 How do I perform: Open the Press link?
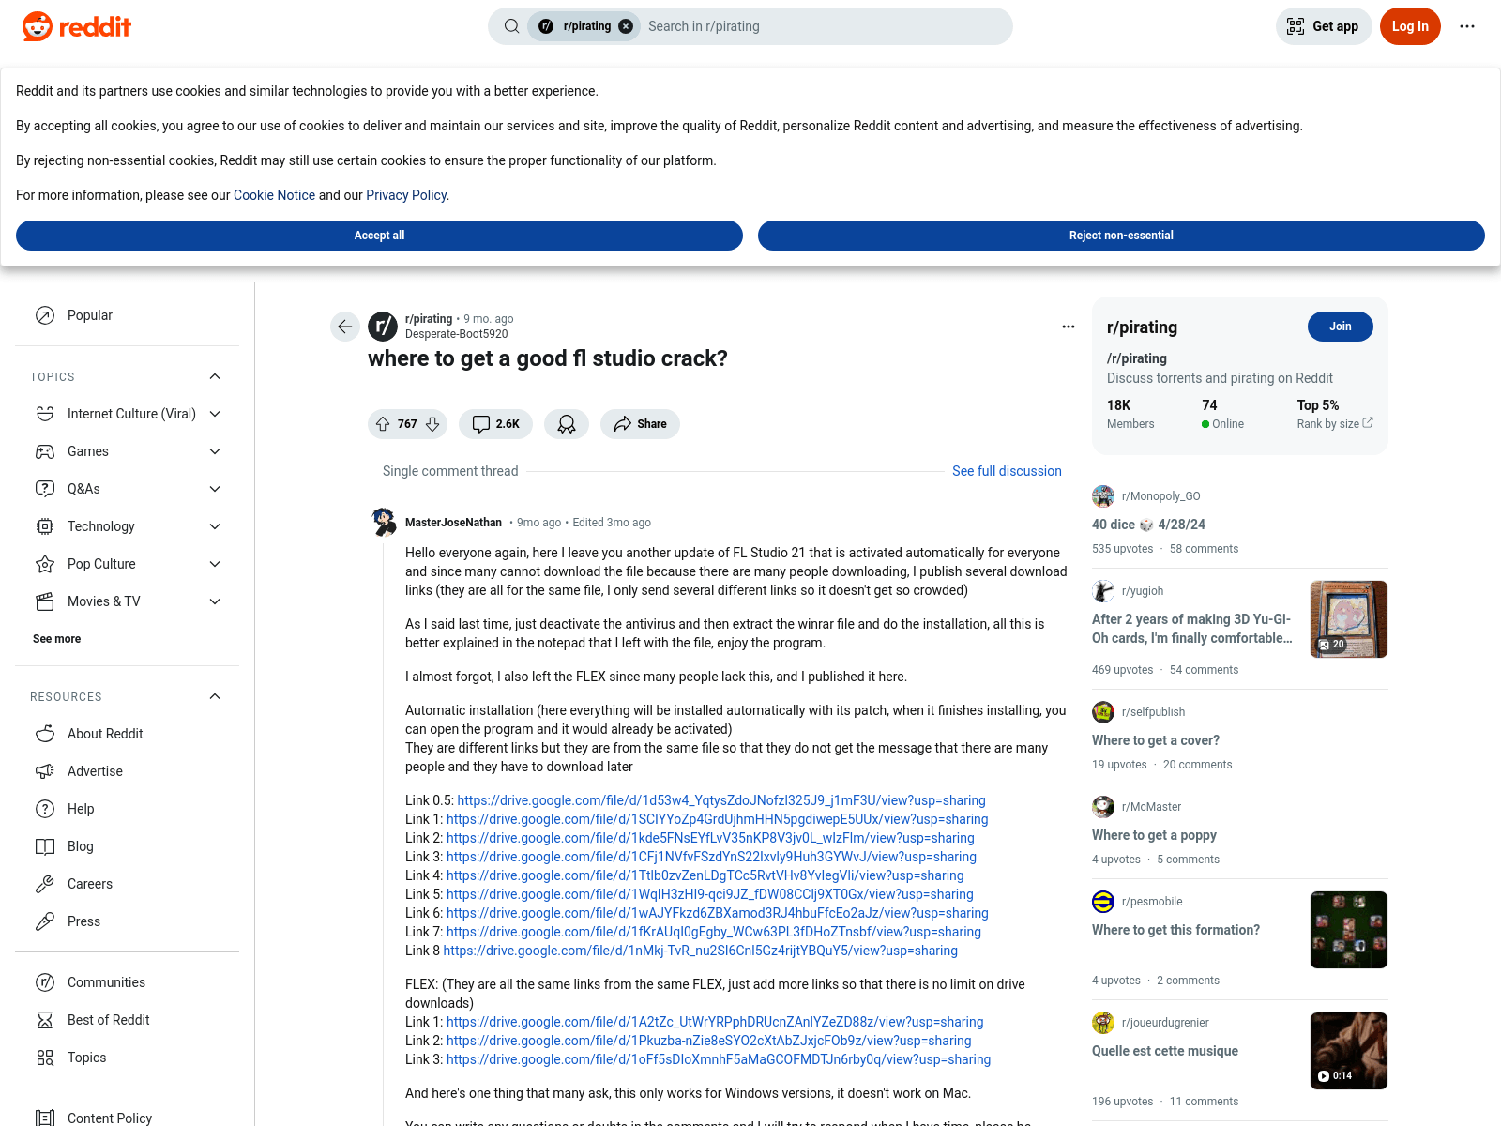(x=128, y=921)
